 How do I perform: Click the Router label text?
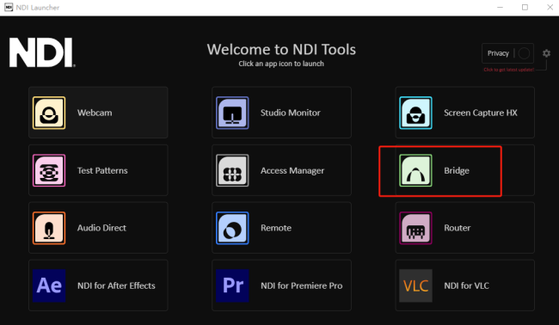click(457, 228)
